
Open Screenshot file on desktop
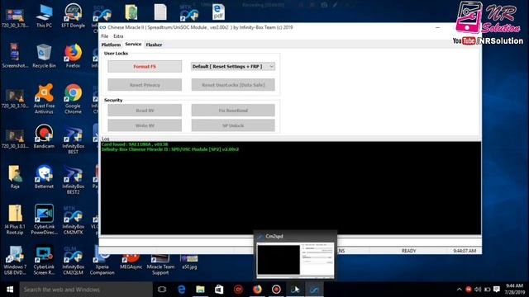click(x=15, y=56)
